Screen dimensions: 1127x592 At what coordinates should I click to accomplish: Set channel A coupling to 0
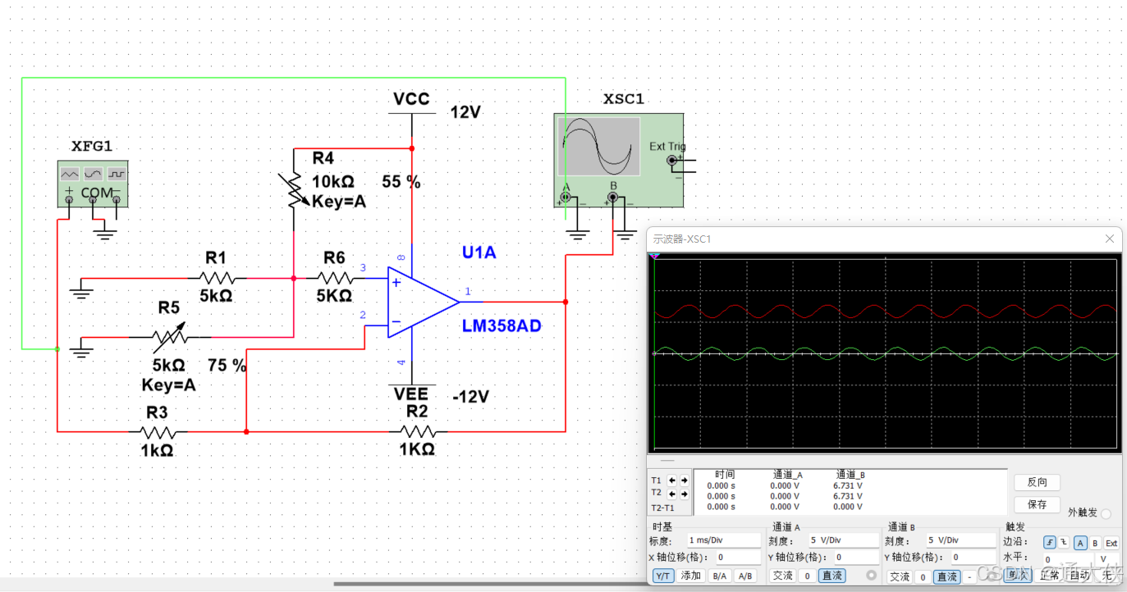[808, 576]
